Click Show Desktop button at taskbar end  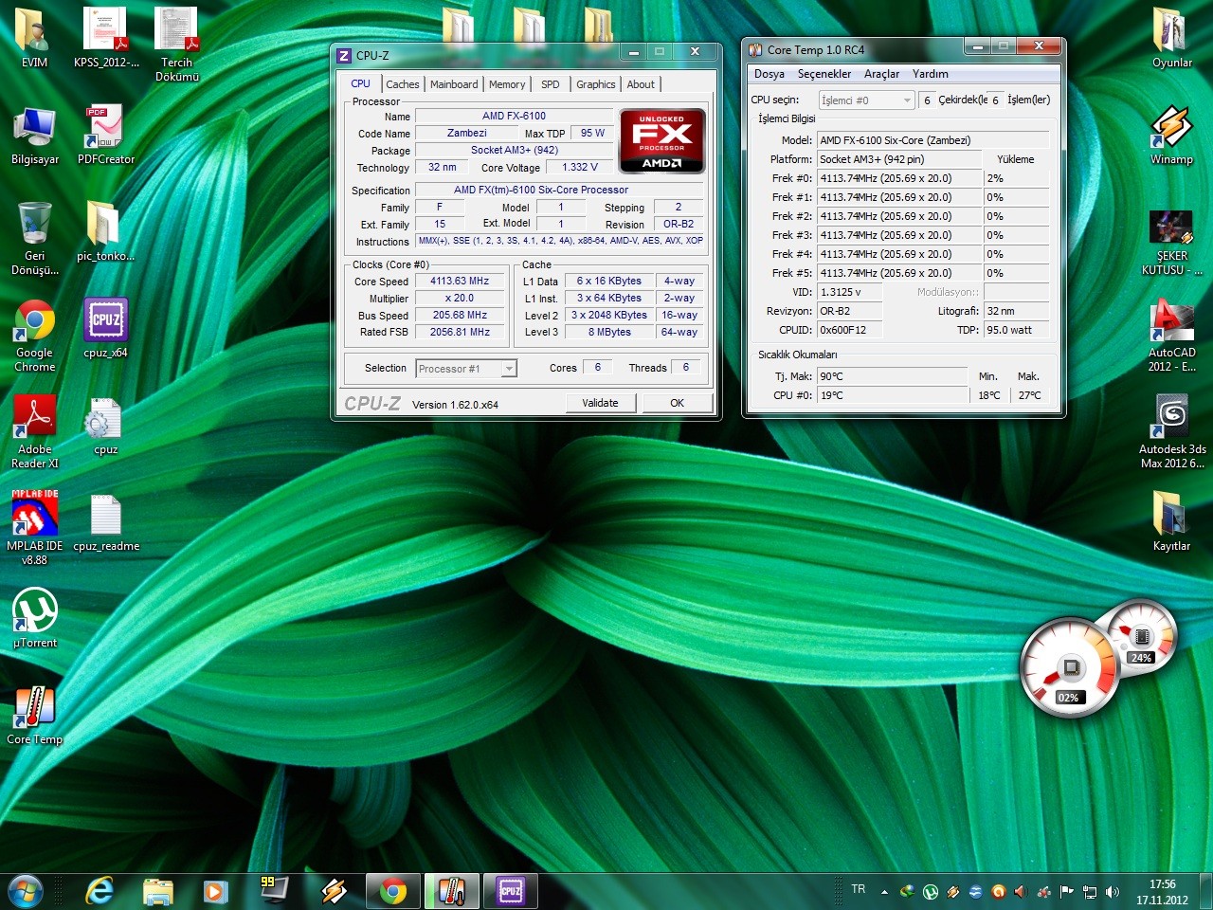point(1205,891)
